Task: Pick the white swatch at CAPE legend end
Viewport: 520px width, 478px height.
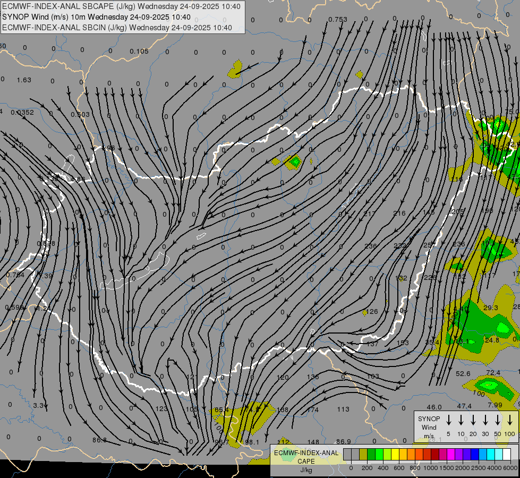Action: pos(507,455)
